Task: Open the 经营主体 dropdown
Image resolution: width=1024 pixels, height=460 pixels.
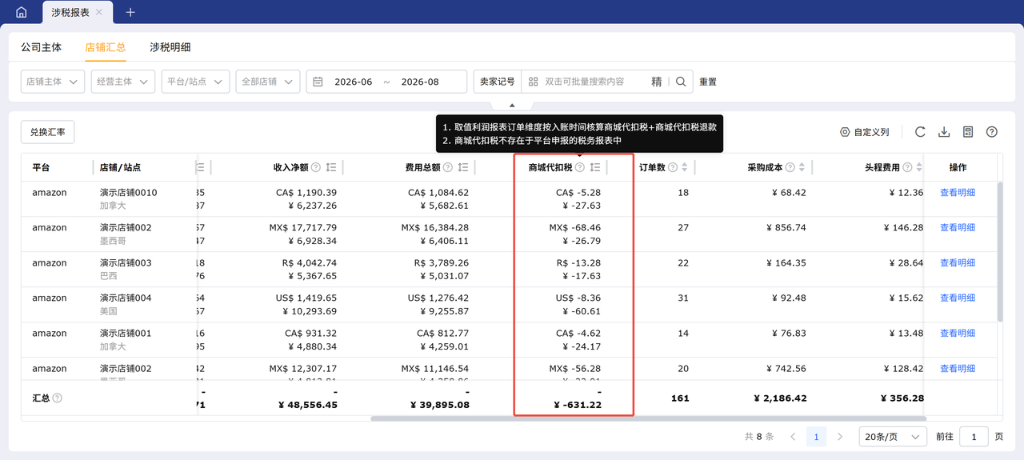Action: point(123,82)
